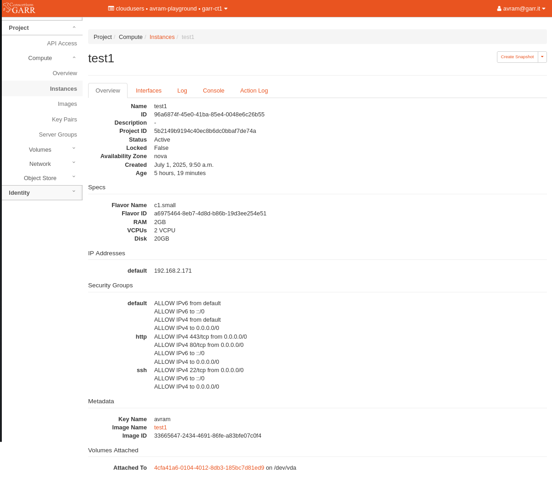The image size is (552, 483).
Task: Click the test1 page heading
Action: (101, 58)
